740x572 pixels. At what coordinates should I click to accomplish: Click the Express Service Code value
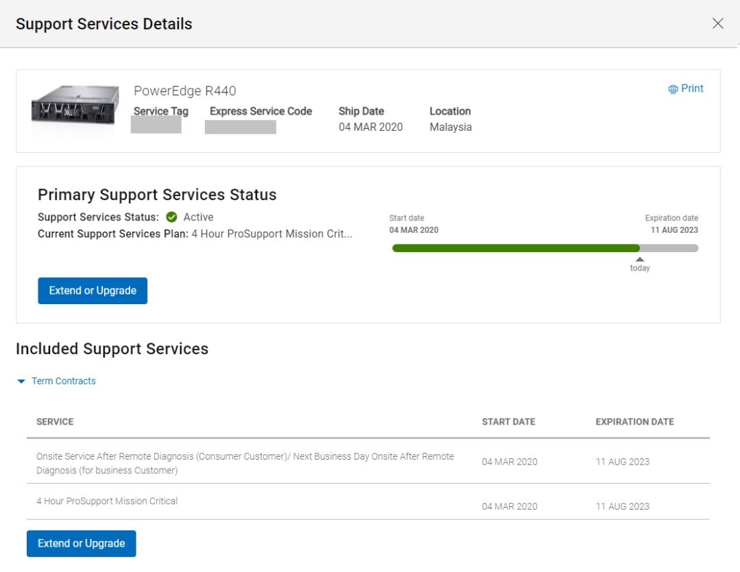coord(240,127)
